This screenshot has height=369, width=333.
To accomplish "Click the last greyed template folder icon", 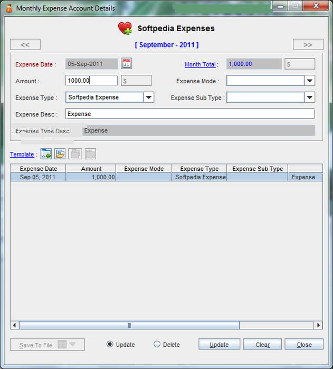I will [x=90, y=154].
